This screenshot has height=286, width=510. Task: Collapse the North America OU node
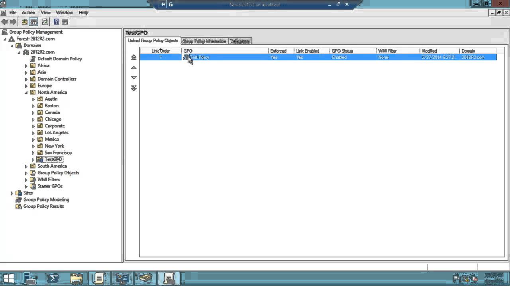pyautogui.click(x=26, y=93)
